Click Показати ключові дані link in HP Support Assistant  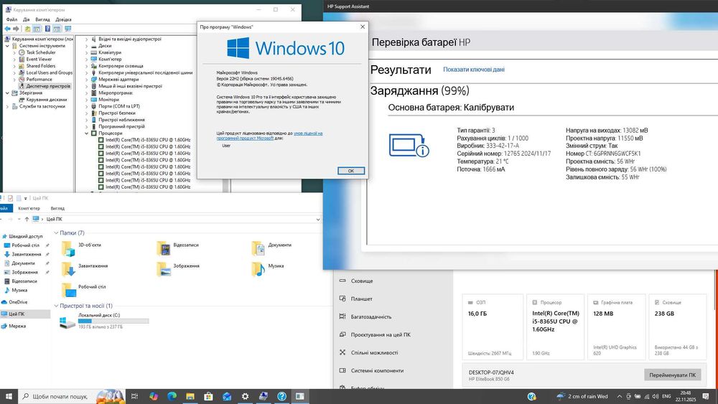click(473, 70)
